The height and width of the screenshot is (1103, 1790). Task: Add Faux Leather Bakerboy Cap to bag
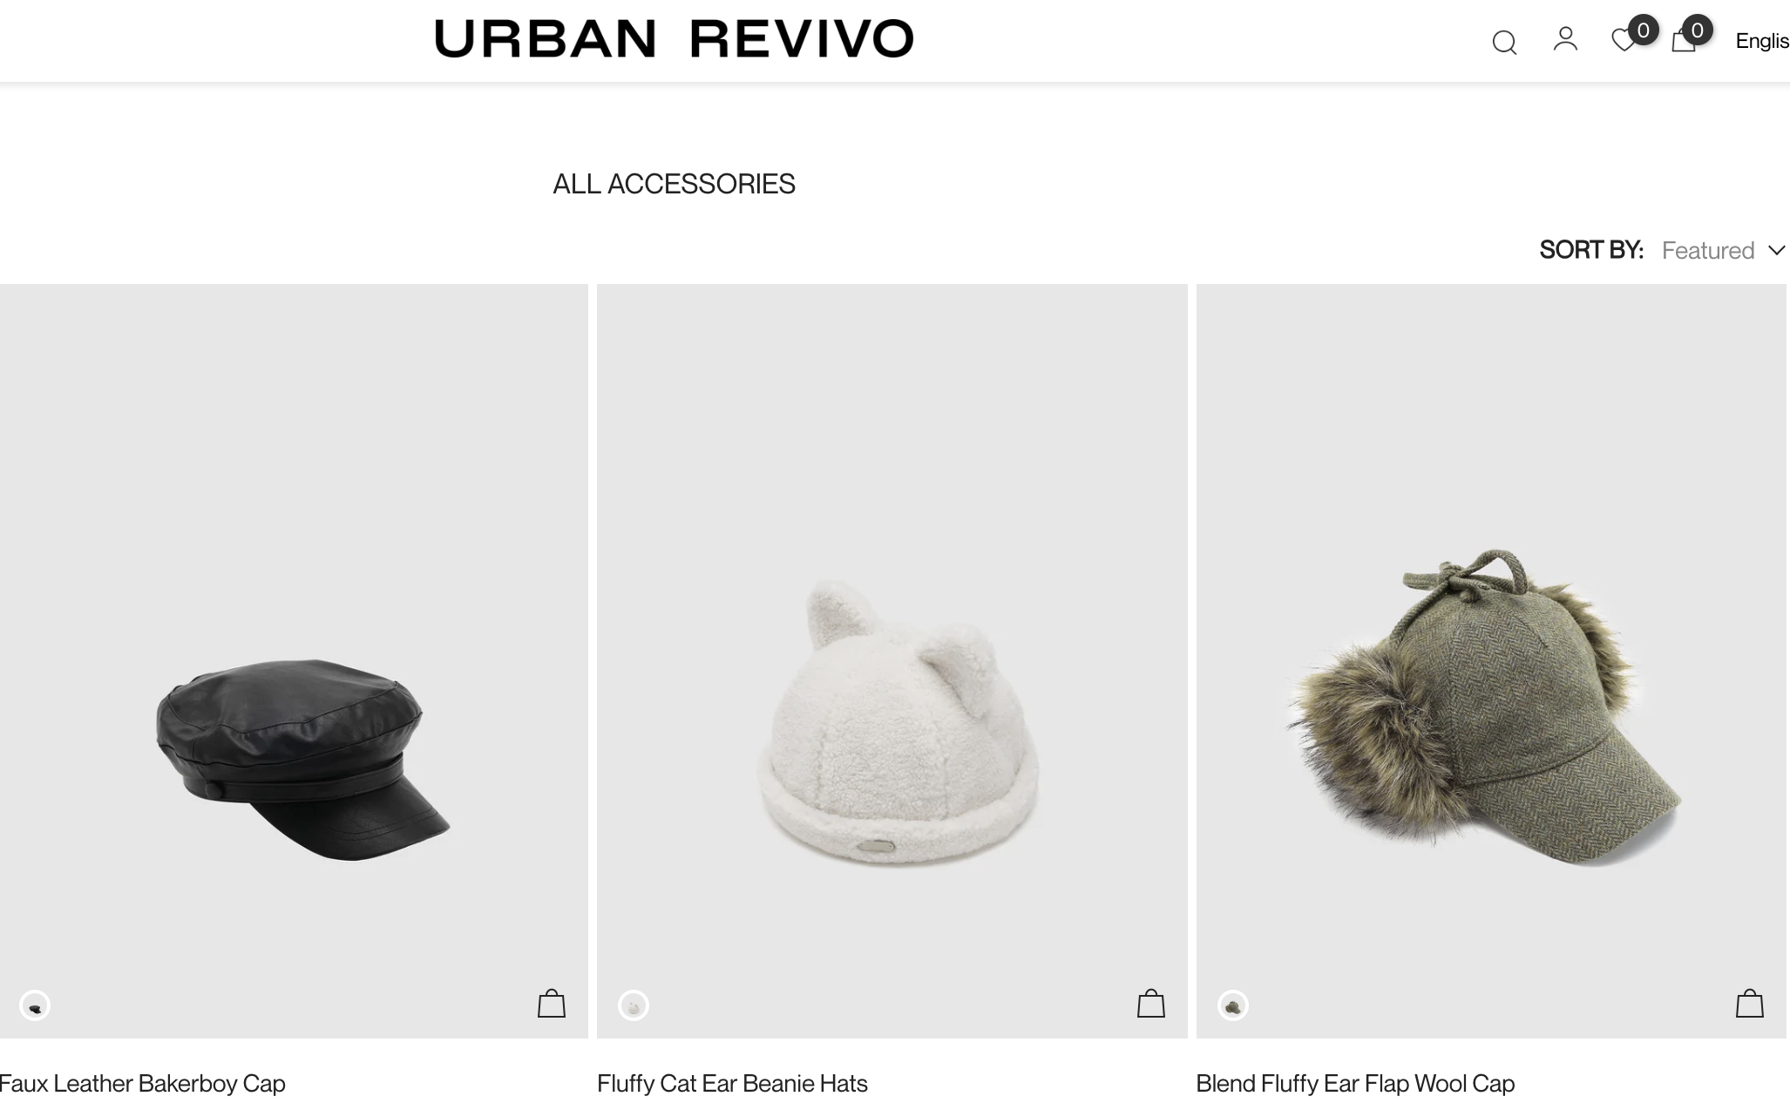click(552, 1004)
